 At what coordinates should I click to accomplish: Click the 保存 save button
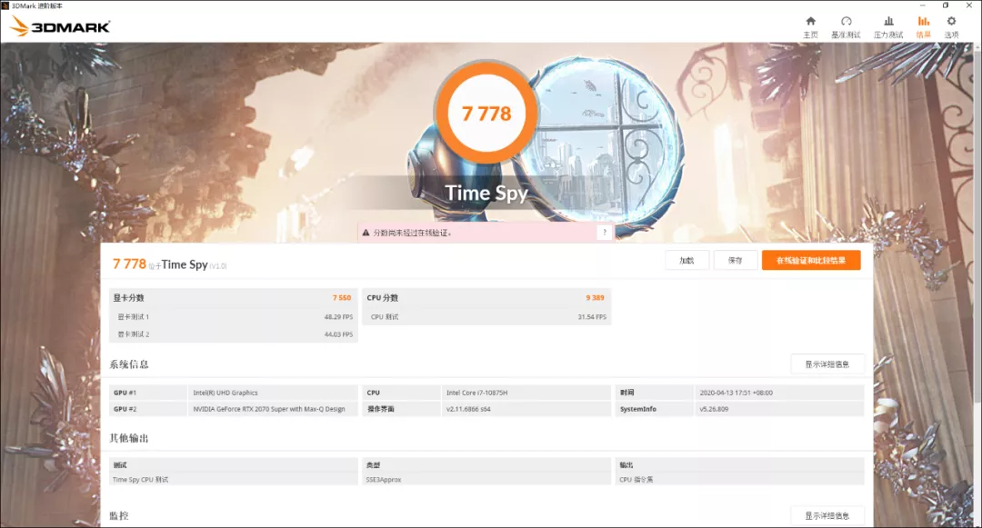coord(735,260)
